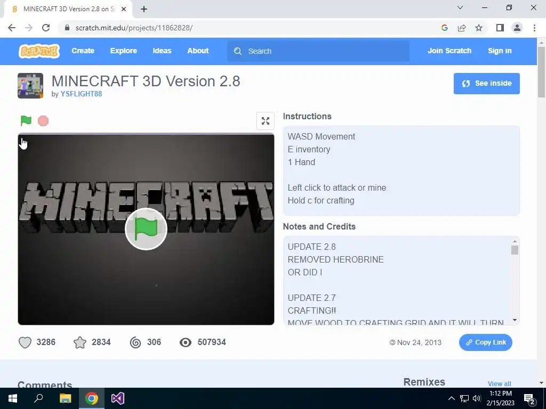Click the green flag above the stage
The width and height of the screenshot is (546, 409).
[26, 121]
